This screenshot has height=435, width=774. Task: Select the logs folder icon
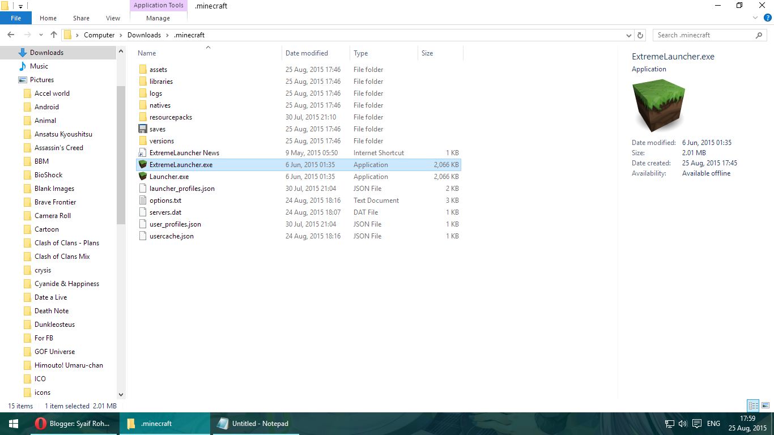point(143,93)
